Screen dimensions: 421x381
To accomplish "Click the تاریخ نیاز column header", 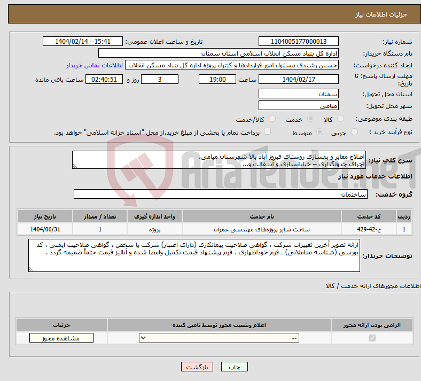I will (x=45, y=216).
